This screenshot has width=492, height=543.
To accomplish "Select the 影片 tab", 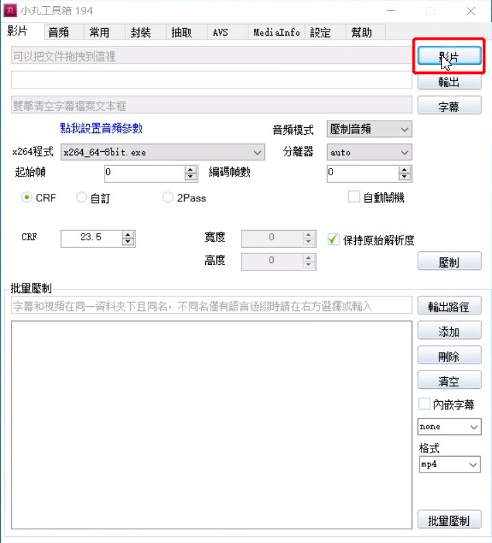I will coord(23,31).
